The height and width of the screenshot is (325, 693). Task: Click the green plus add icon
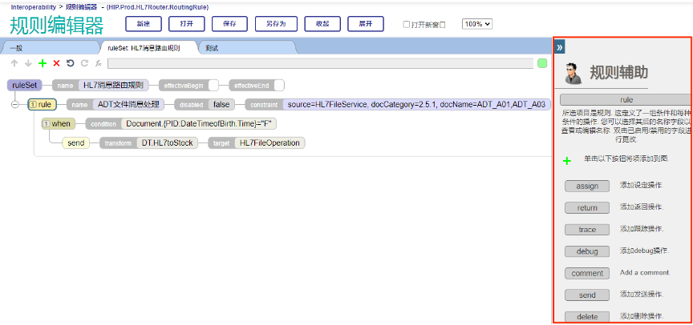pyautogui.click(x=42, y=63)
